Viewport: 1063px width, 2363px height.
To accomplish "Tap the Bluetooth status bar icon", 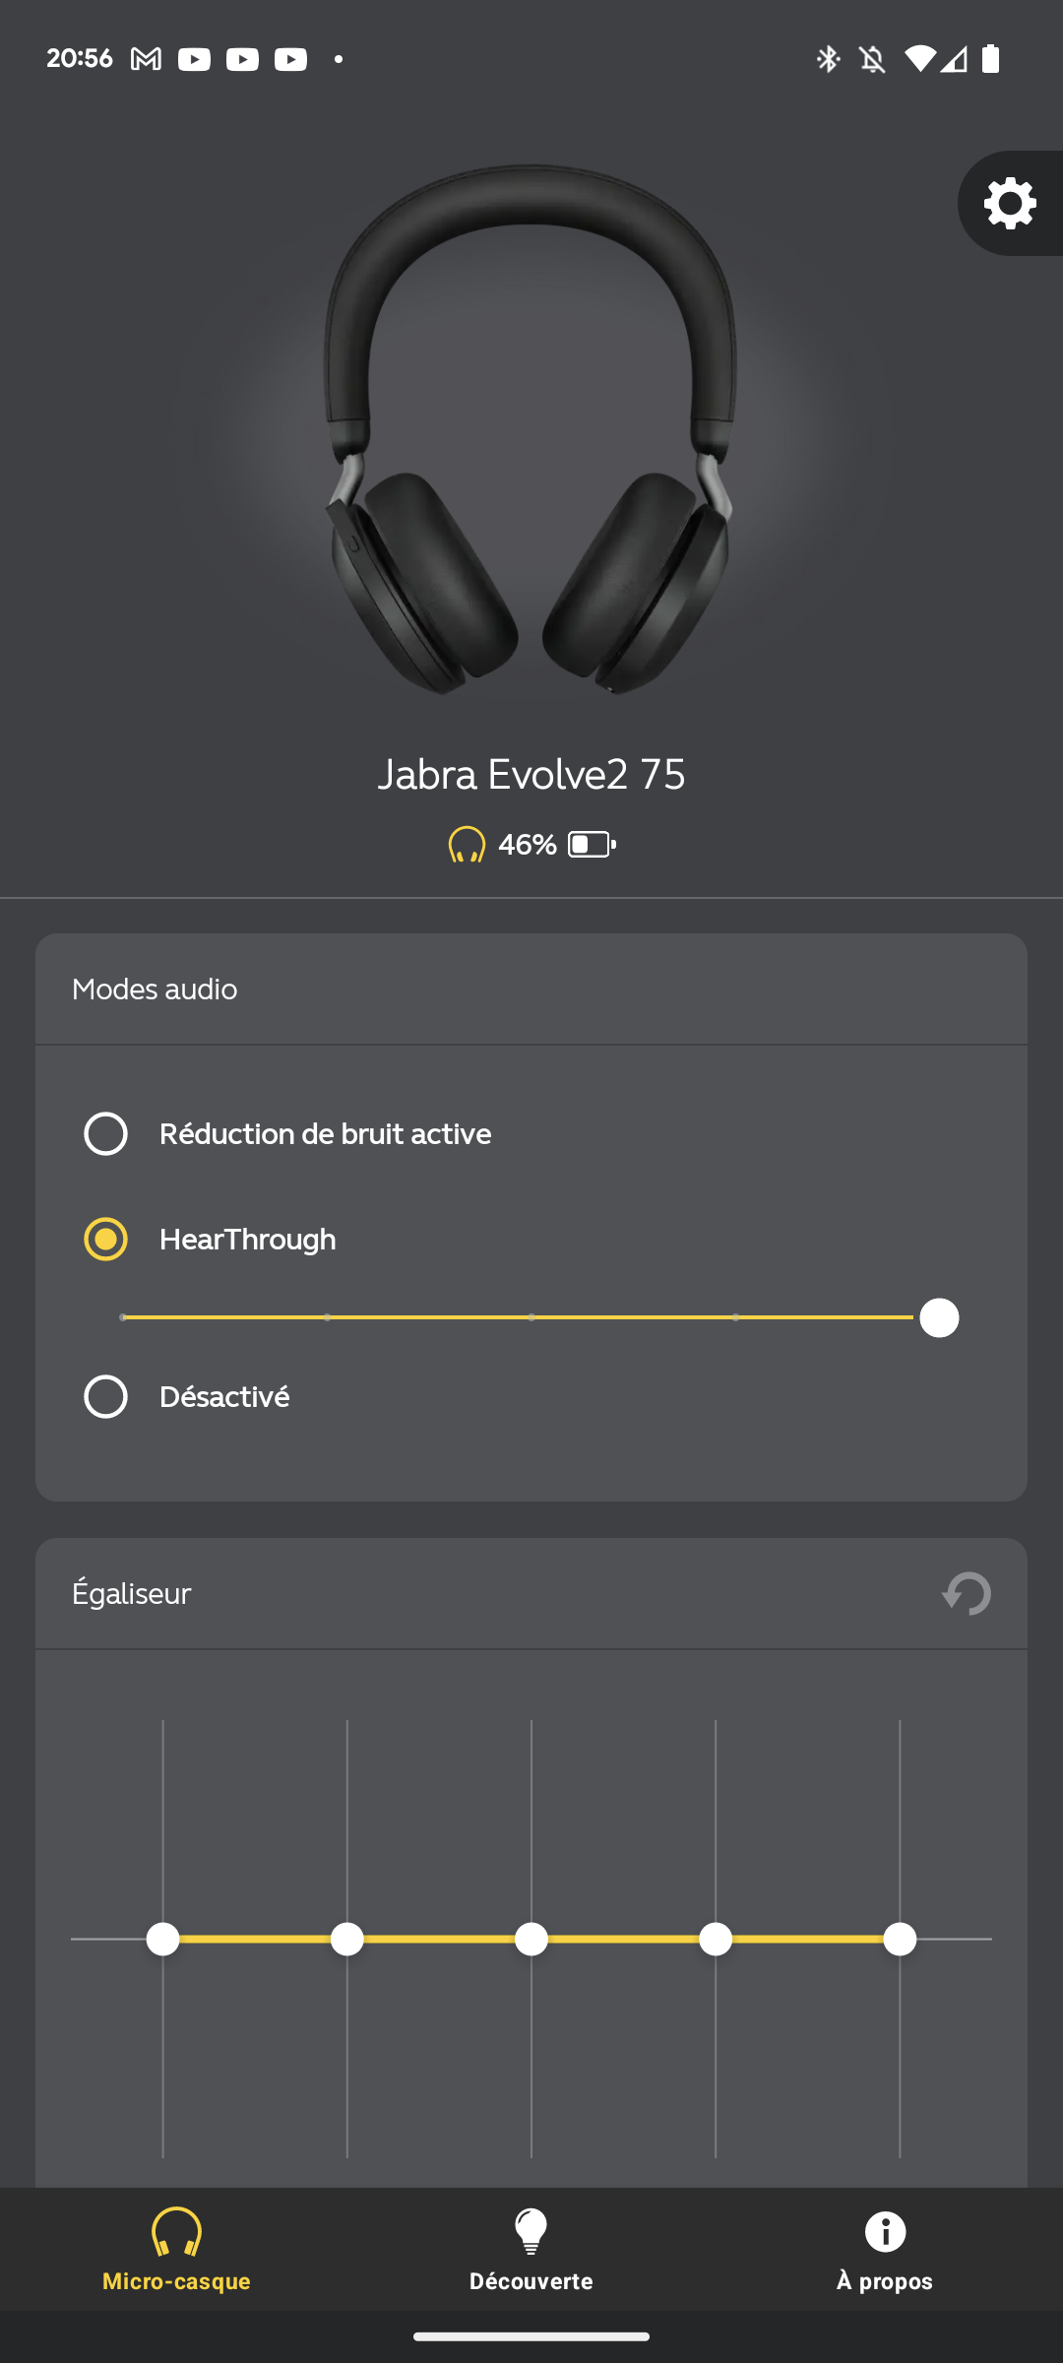I will click(x=828, y=59).
